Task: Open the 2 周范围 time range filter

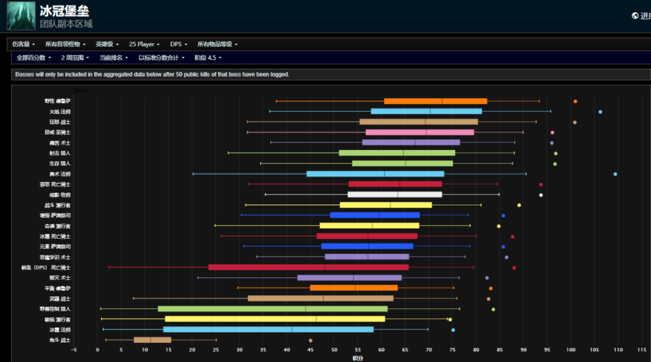Action: tap(75, 58)
